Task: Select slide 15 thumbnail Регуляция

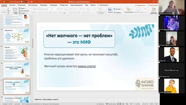Action: pos(17,53)
